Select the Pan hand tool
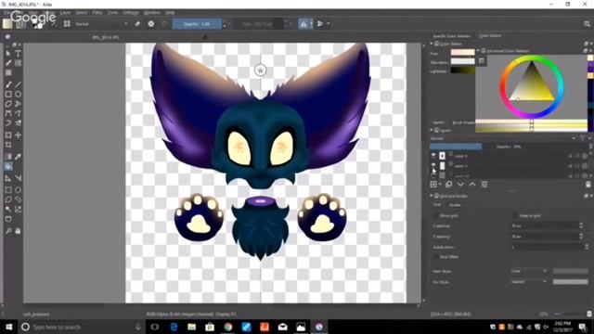Screen dimensions: 594x334 click(18, 231)
